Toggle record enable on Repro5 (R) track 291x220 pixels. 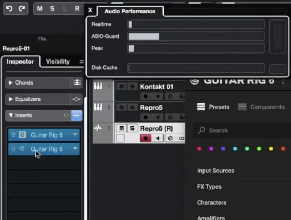pyautogui.click(x=146, y=138)
